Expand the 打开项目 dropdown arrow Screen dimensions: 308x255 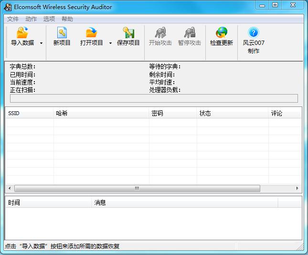[x=110, y=43]
